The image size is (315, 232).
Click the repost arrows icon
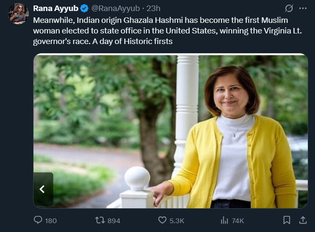(100, 220)
